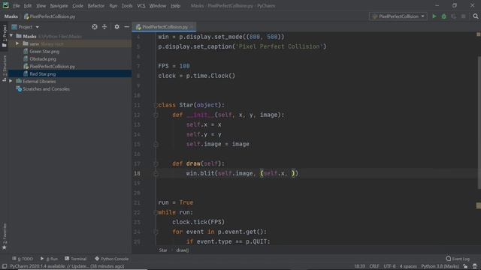Screen dimensions: 481x270
Task: Click the Star breadcrumb below editor
Action: 163,250
